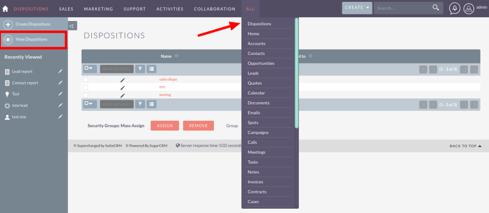This screenshot has height=213, width=489.
Task: Check the box for sales dispo row
Action: [85, 79]
